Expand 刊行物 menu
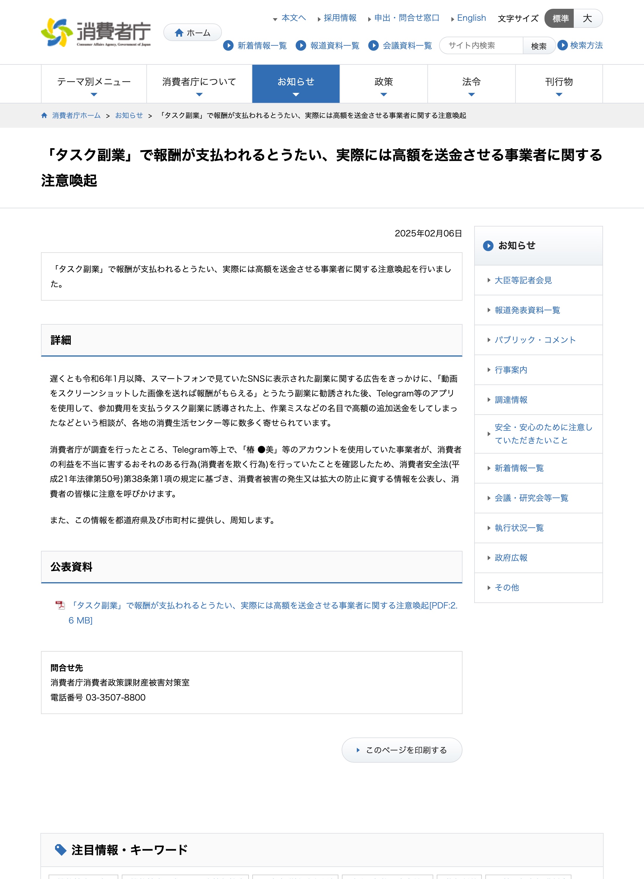The image size is (644, 879). 559,84
